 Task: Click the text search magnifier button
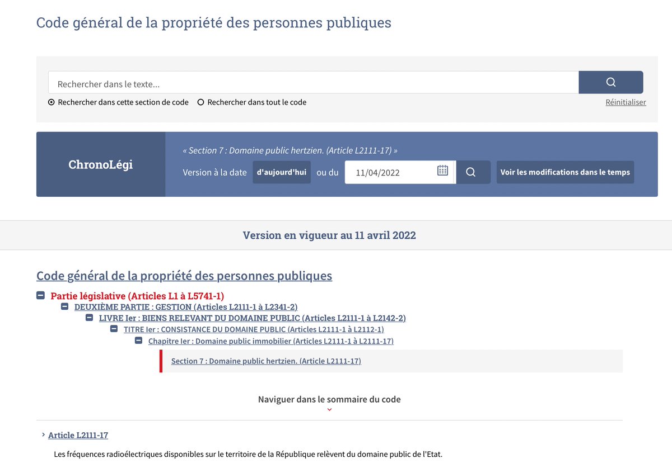(610, 82)
